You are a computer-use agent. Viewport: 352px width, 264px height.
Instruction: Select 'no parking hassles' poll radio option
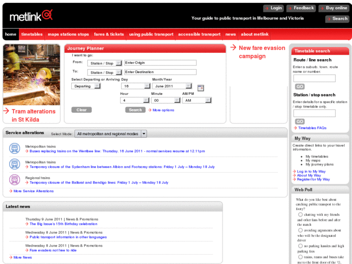[x=300, y=246]
